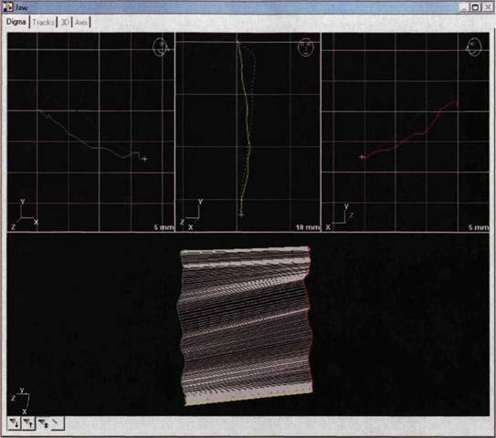Click the head orientation icon in right panel
The image size is (496, 438).
tap(473, 47)
